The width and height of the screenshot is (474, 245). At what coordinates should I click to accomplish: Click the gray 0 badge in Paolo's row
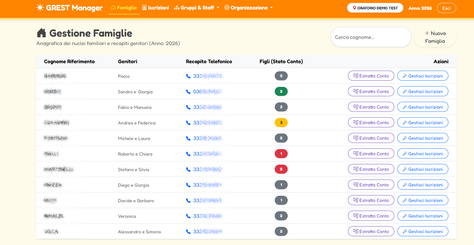(281, 76)
